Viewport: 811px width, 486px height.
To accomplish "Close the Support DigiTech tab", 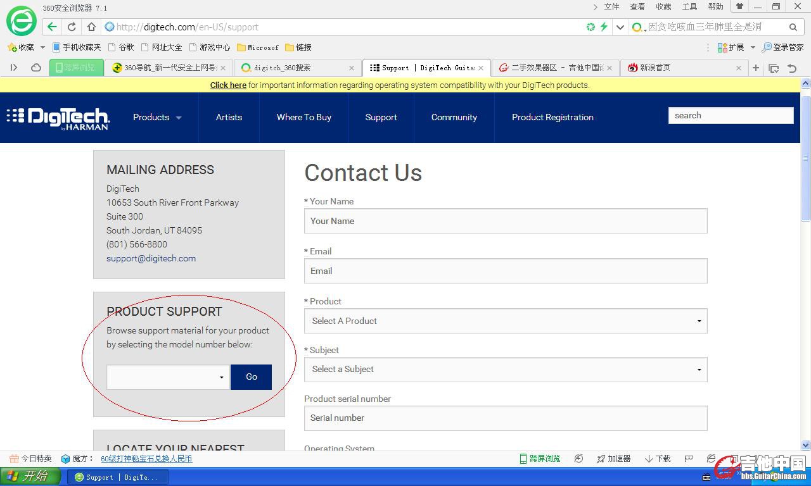I will 481,68.
